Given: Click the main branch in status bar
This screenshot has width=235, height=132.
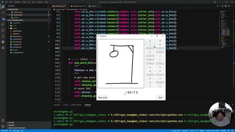Looking at the screenshot, I should [x=4, y=131].
